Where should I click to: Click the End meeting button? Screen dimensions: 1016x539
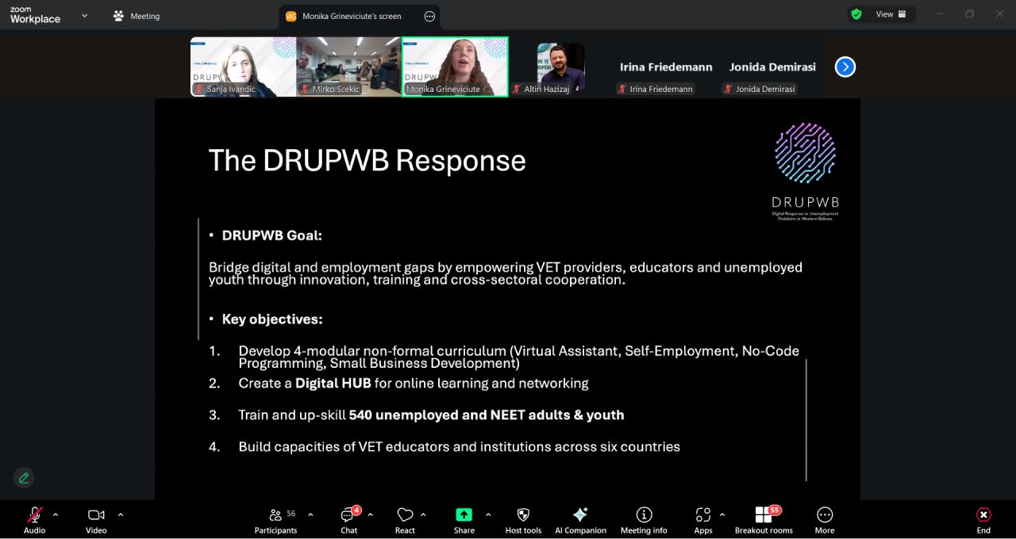click(x=983, y=519)
